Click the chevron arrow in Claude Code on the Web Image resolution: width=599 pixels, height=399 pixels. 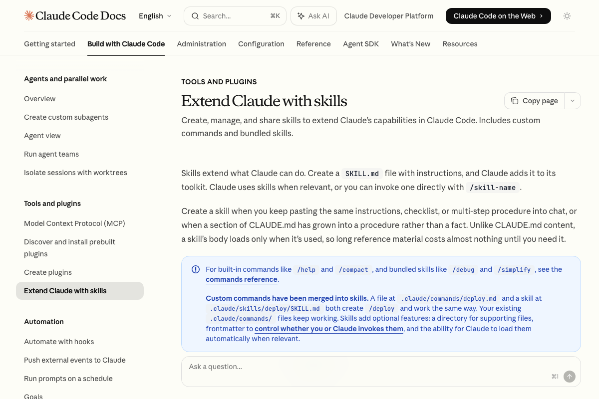tap(541, 16)
